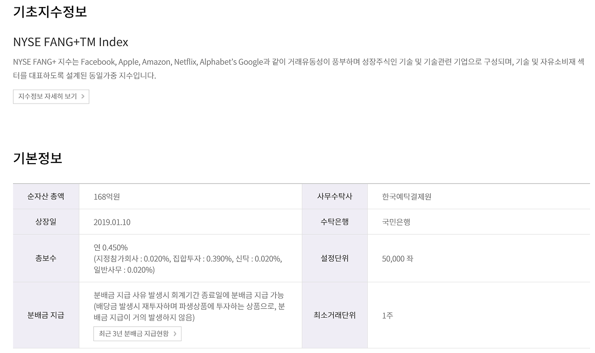Click the 50,000 좌 value
This screenshot has height=353, width=595.
pos(397,259)
